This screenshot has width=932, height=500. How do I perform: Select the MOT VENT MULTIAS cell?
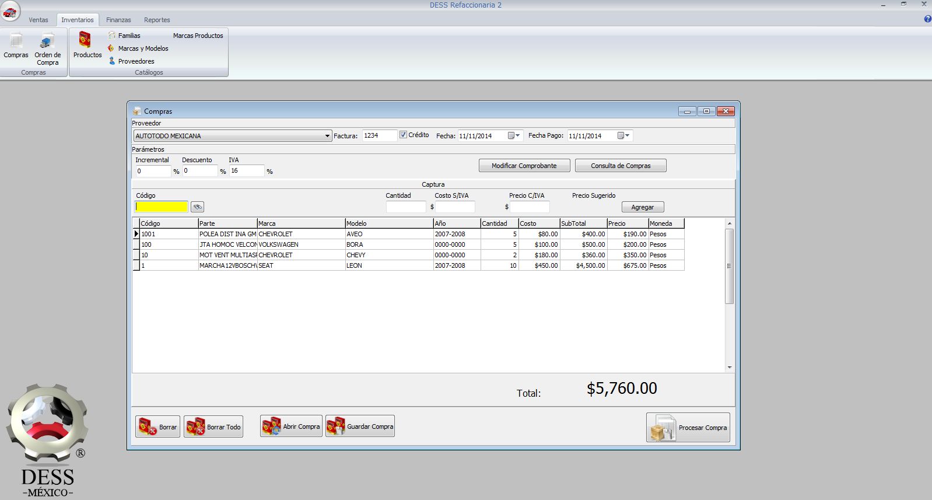pos(227,255)
